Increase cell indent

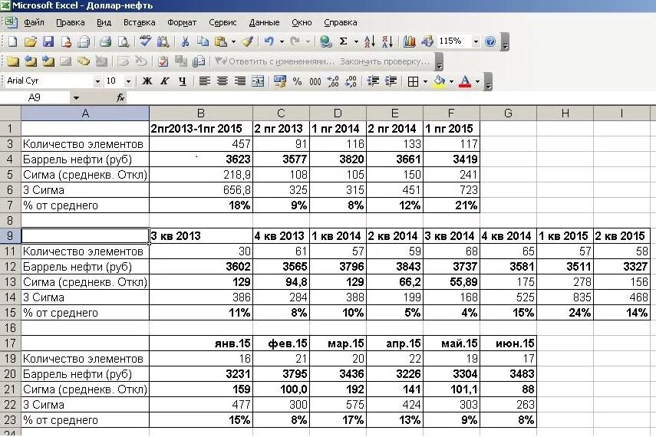(x=391, y=81)
